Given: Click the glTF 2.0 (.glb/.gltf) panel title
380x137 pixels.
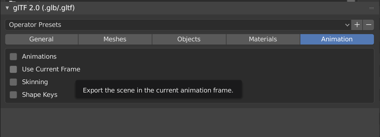Looking at the screenshot, I should pyautogui.click(x=44, y=8).
